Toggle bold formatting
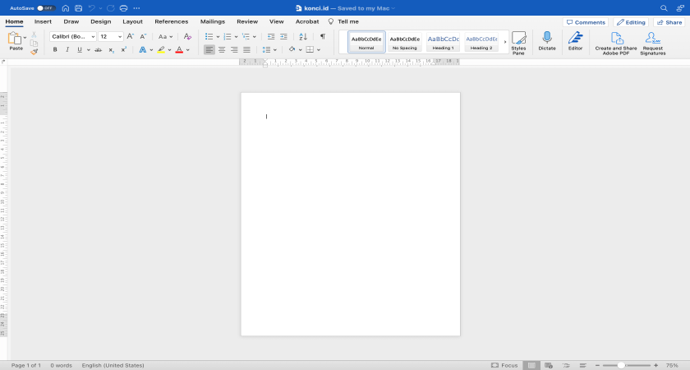The image size is (690, 370). click(x=55, y=49)
